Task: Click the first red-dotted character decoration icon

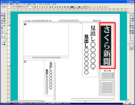Action: click(45, 7)
